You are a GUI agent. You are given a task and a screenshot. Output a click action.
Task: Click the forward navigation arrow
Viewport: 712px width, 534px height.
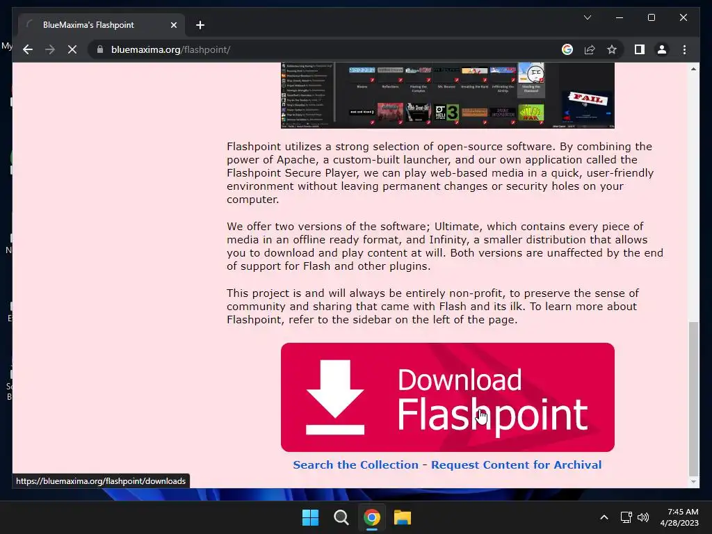pyautogui.click(x=50, y=49)
